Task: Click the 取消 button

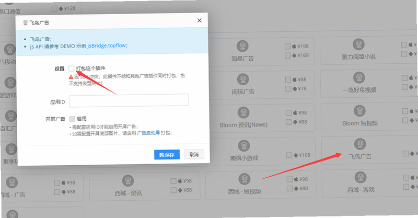Action: 194,155
